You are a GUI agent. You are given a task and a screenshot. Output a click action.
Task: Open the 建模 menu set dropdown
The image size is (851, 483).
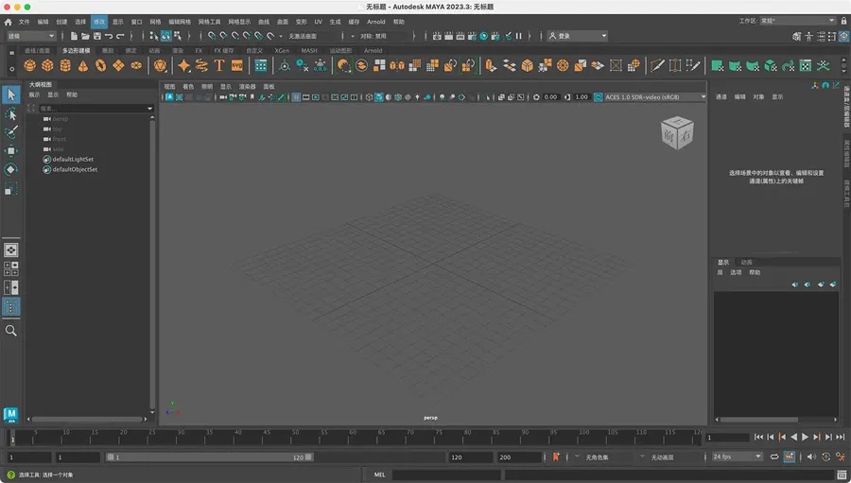pos(30,36)
